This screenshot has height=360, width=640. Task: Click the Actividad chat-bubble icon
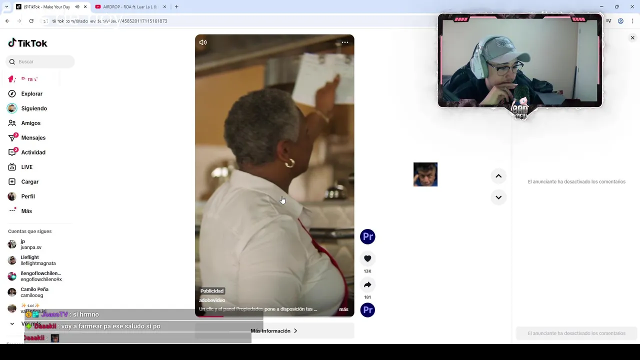(12, 152)
